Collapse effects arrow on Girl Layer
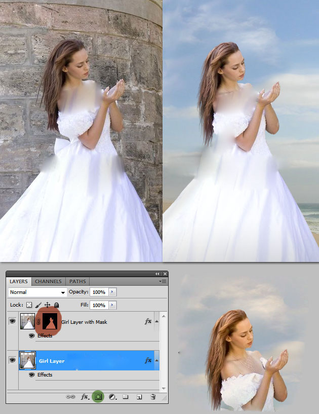 156,360
